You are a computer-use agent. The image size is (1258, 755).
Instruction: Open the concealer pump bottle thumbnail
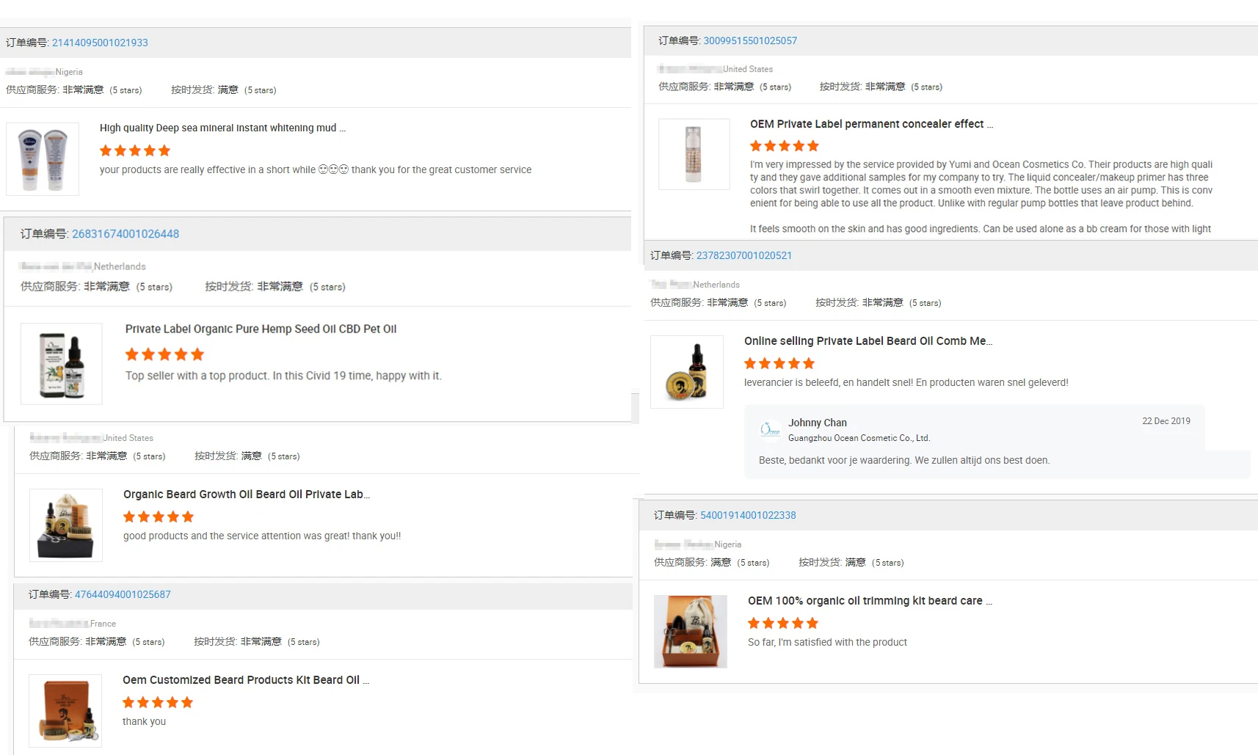[694, 154]
